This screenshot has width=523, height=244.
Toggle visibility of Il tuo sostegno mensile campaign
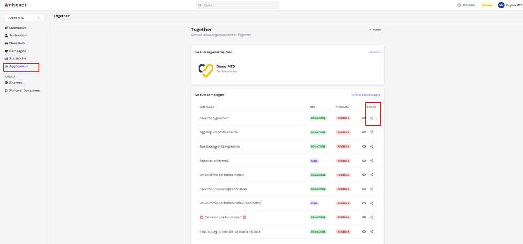coord(364,231)
